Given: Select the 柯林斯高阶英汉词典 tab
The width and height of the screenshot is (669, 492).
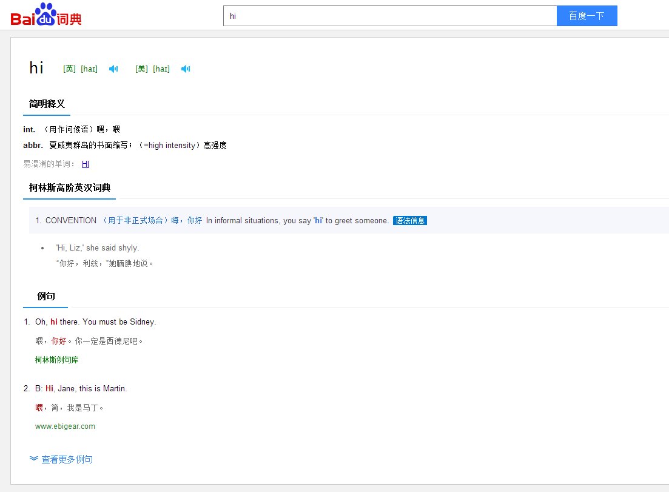Looking at the screenshot, I should tap(70, 188).
